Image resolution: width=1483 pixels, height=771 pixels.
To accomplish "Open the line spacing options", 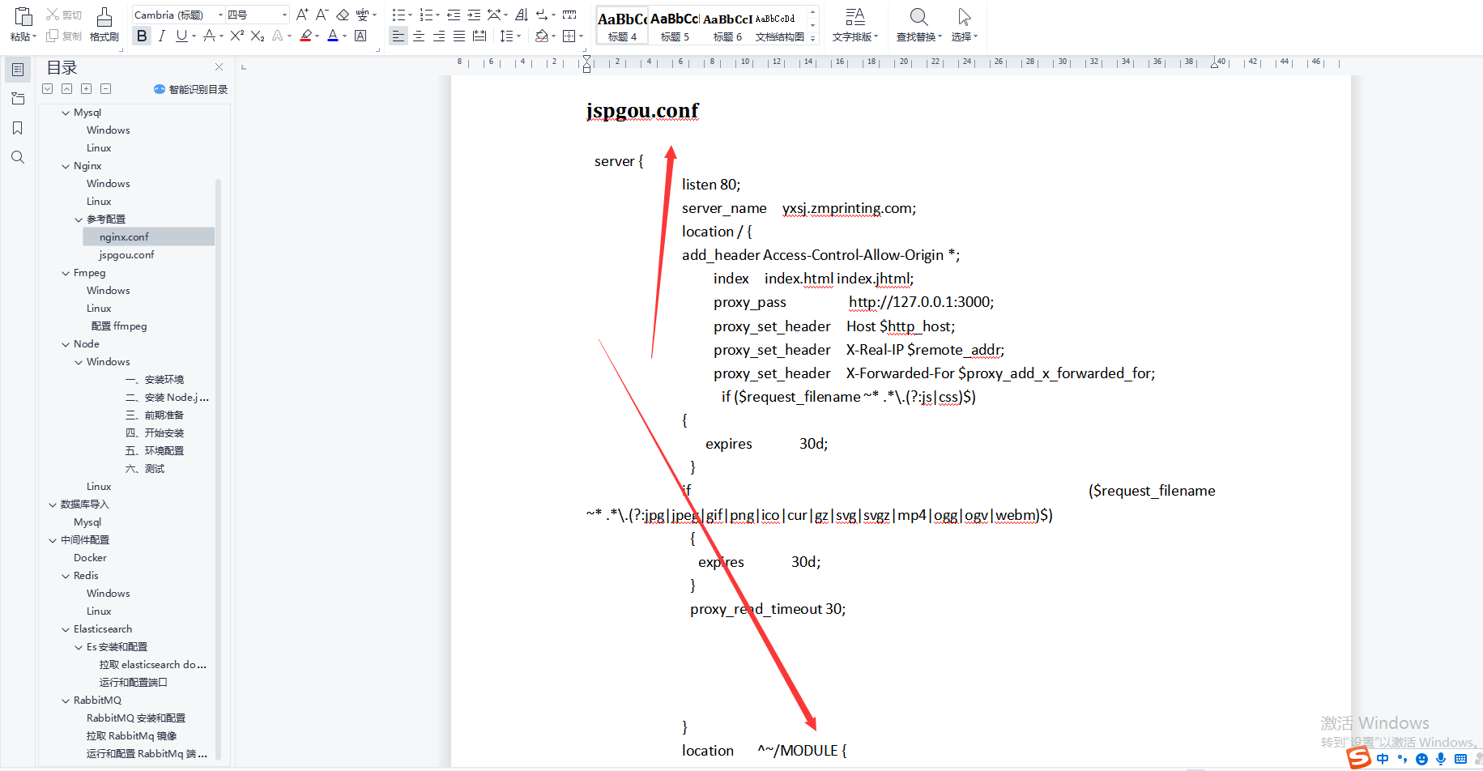I will (506, 36).
